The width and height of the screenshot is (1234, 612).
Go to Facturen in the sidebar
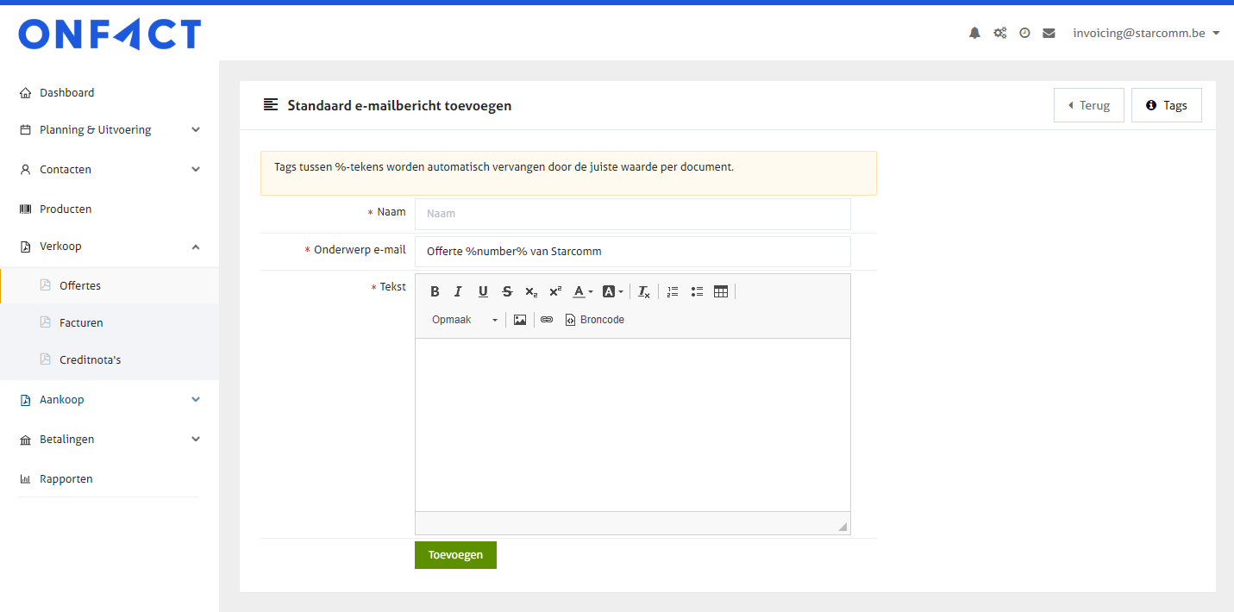(x=81, y=323)
